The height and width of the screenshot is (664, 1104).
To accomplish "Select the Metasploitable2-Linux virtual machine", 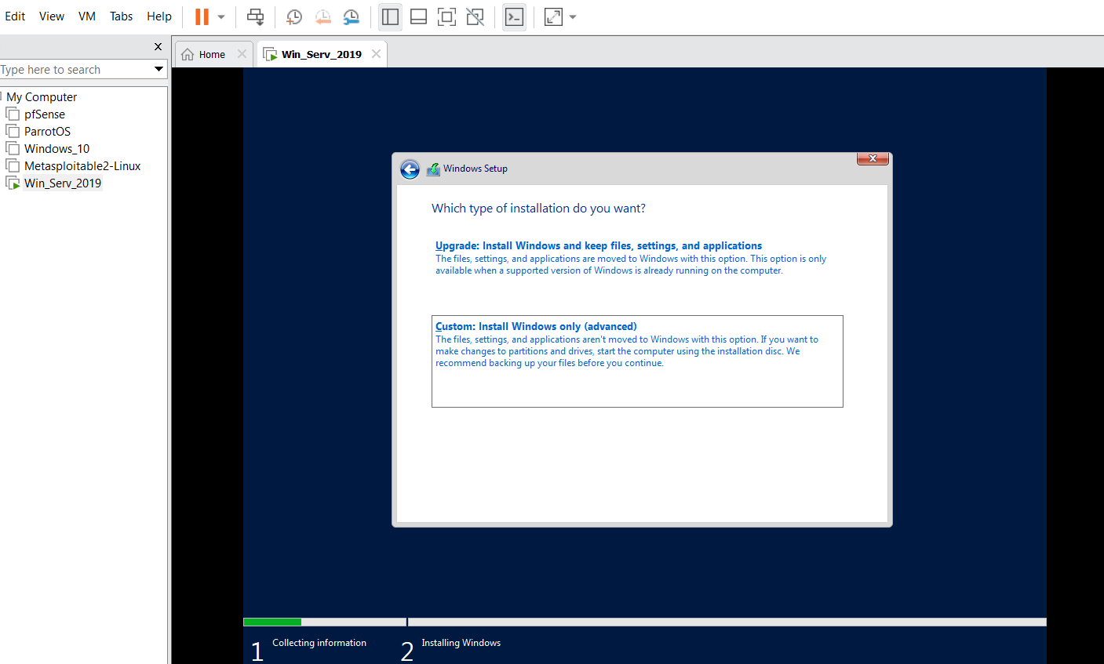I will coord(82,166).
